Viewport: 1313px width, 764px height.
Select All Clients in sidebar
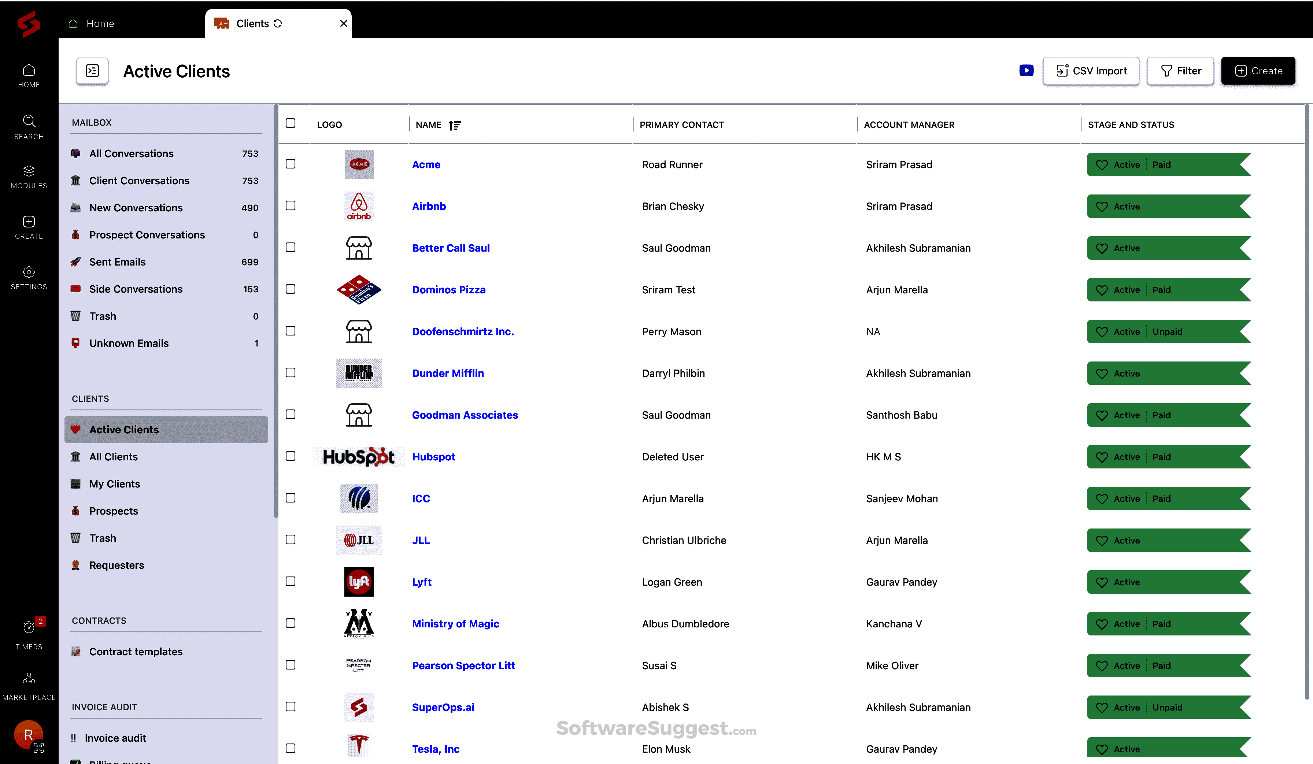113,457
